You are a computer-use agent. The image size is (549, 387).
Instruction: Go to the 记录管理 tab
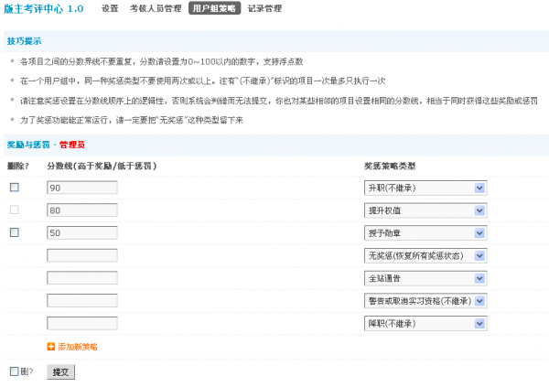264,8
